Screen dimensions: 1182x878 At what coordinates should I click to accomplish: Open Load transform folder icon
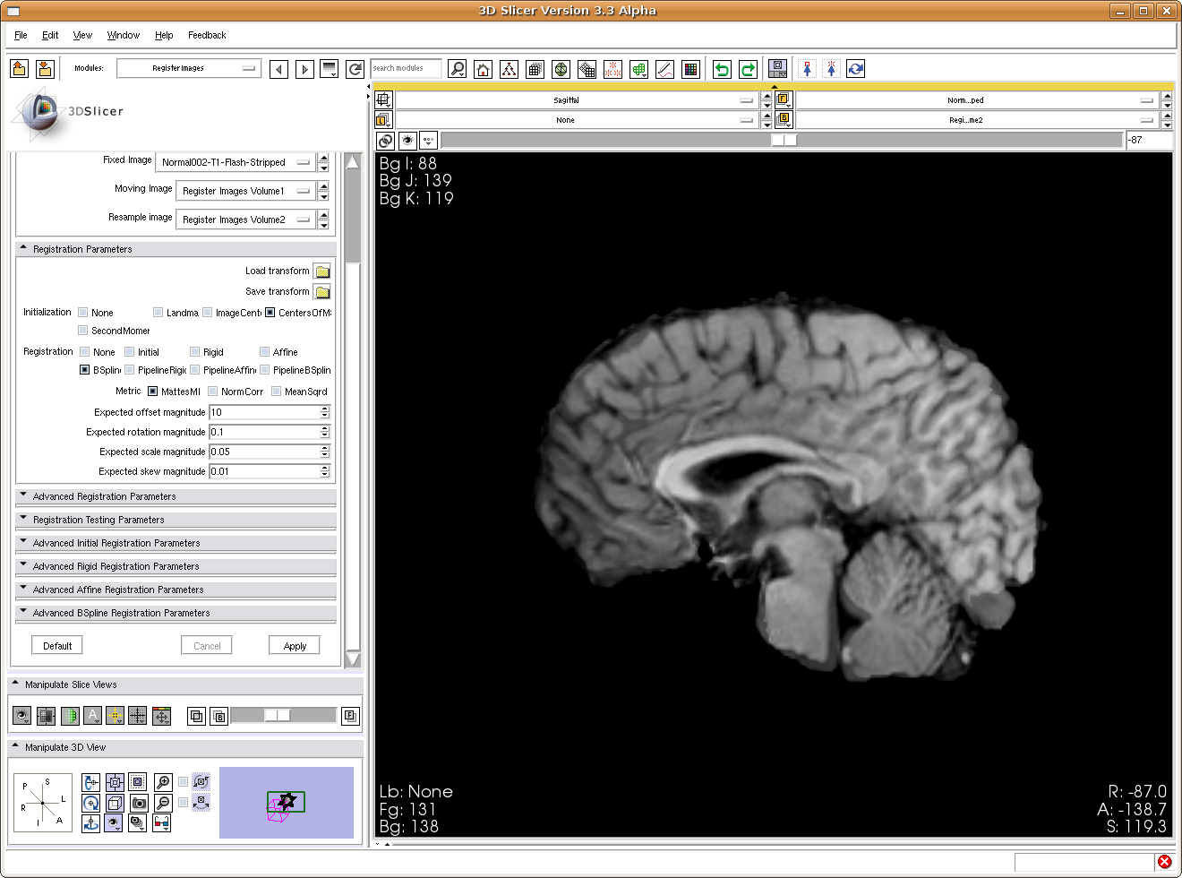[322, 271]
